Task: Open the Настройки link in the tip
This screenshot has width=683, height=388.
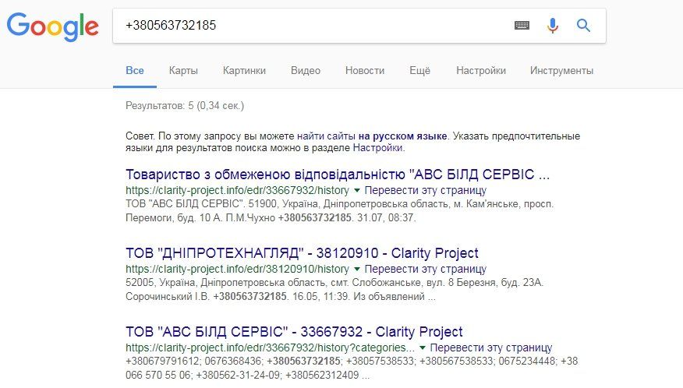Action: pyautogui.click(x=377, y=147)
